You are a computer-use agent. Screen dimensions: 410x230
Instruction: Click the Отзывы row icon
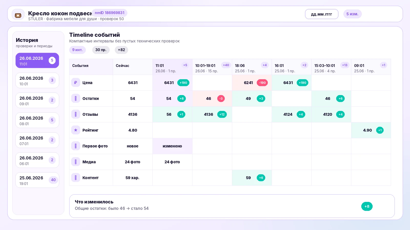click(x=76, y=114)
